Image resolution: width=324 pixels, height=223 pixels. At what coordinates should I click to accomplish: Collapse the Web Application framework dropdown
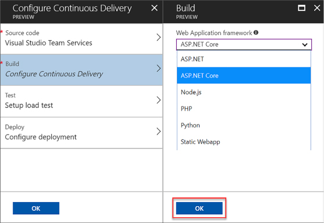[305, 44]
